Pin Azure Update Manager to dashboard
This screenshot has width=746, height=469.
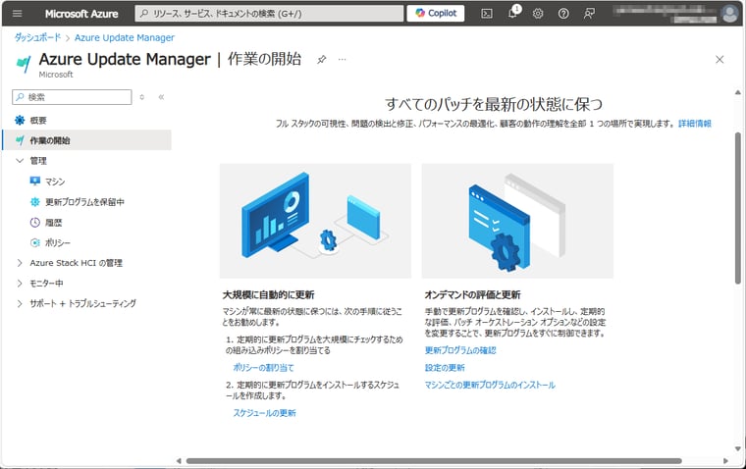[322, 60]
